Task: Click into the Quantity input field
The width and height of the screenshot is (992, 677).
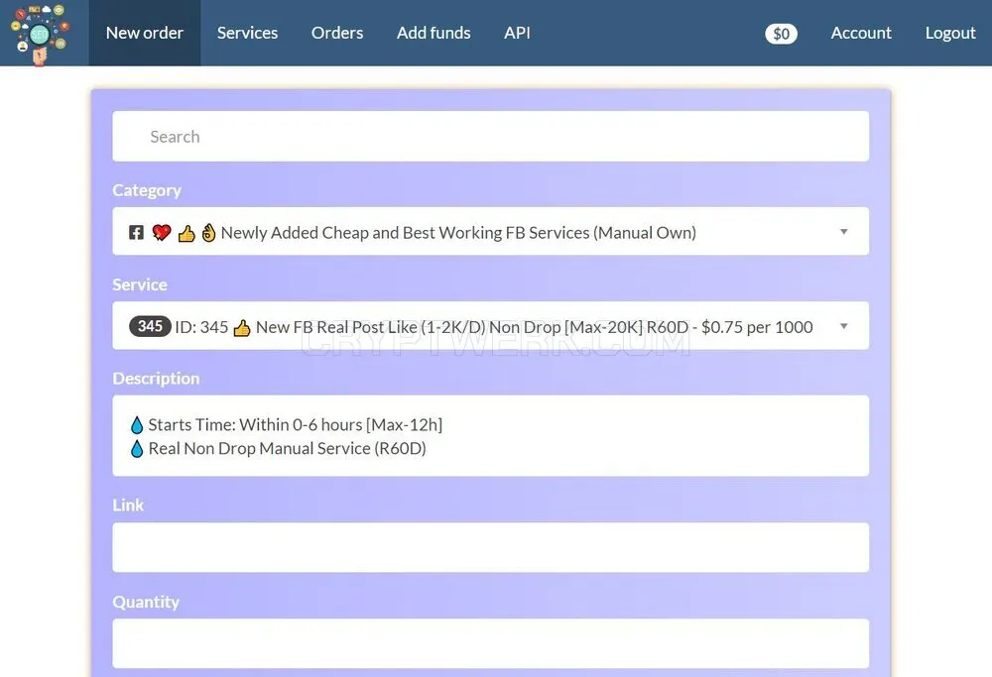Action: pos(490,643)
